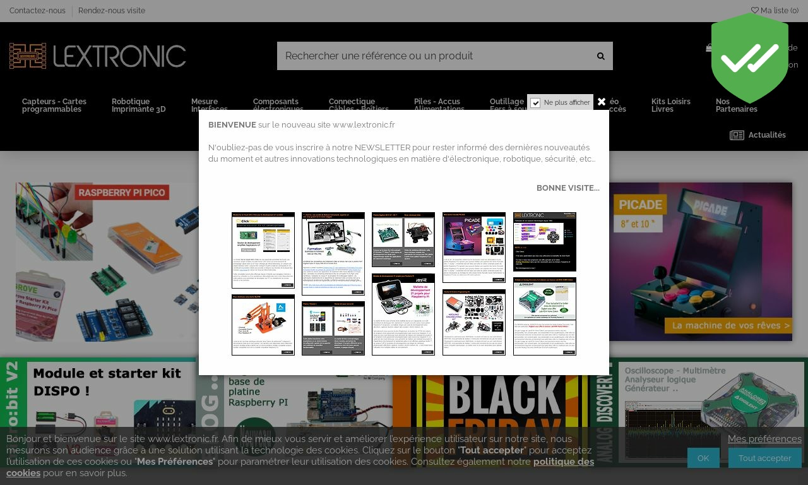Click the 'BONNE VISITE...' text
The height and width of the screenshot is (485, 808).
click(568, 188)
